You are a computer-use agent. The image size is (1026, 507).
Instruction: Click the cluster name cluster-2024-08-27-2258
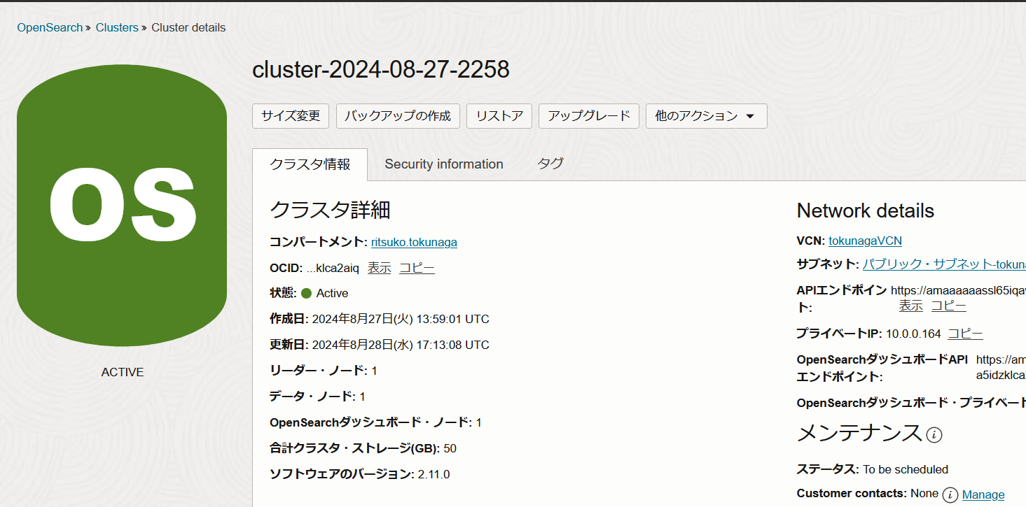381,69
